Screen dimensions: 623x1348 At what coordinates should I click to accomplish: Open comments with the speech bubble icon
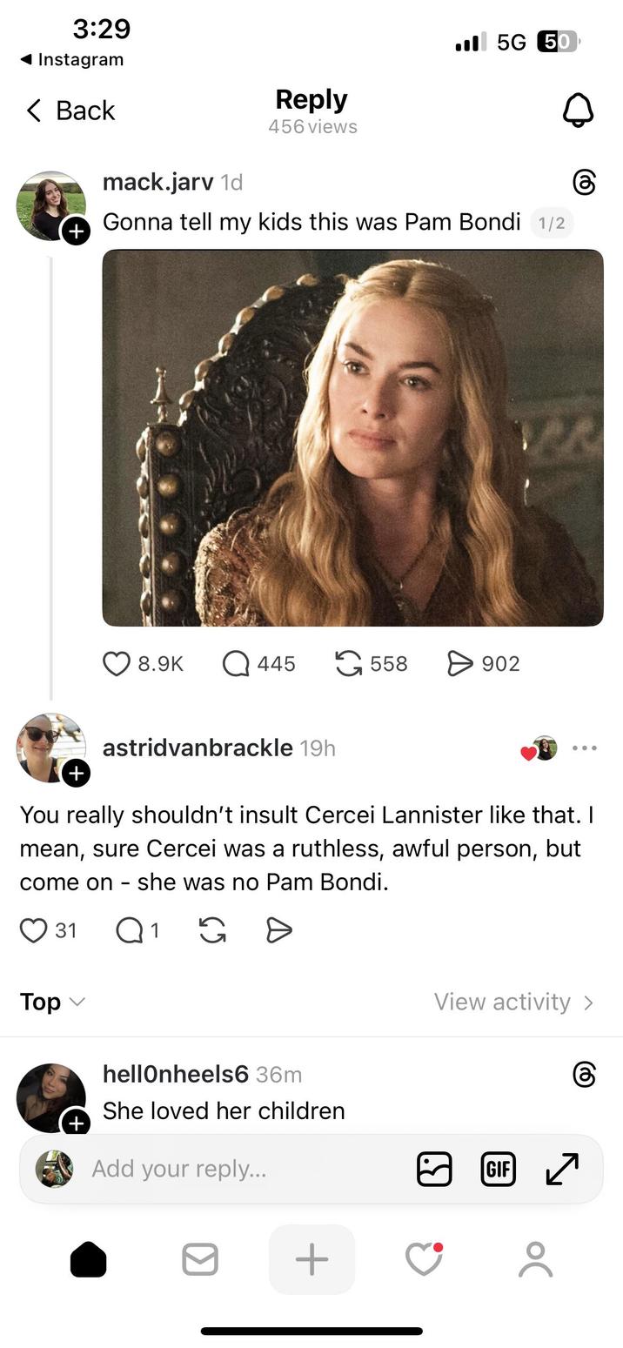[232, 663]
